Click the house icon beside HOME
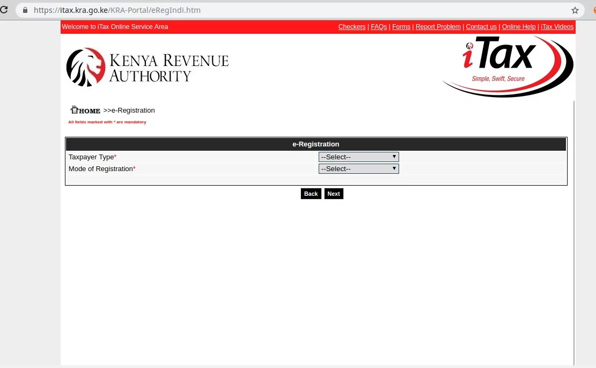 pyautogui.click(x=74, y=109)
